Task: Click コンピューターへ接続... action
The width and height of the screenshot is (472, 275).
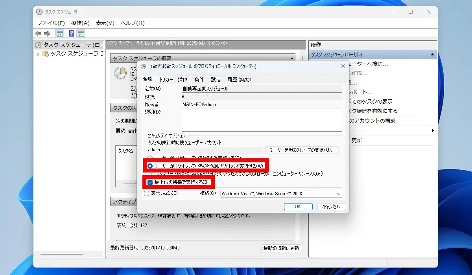Action: (x=369, y=64)
